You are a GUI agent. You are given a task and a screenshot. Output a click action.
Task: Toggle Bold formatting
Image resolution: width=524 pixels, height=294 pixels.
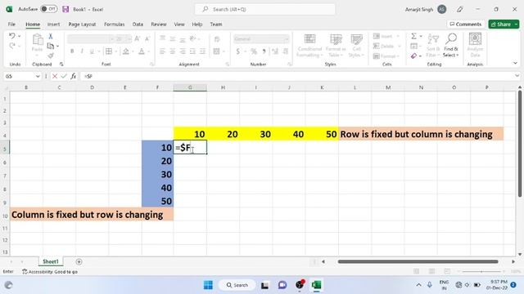coord(72,51)
